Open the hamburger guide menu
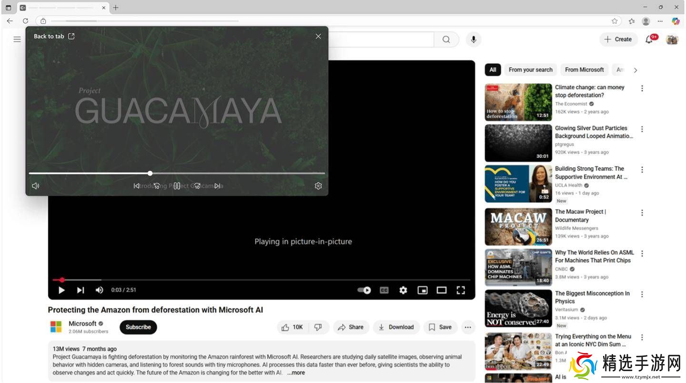This screenshot has width=686, height=383. point(17,39)
